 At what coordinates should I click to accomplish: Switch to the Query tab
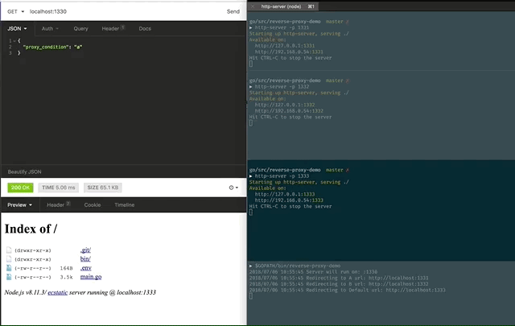[80, 28]
